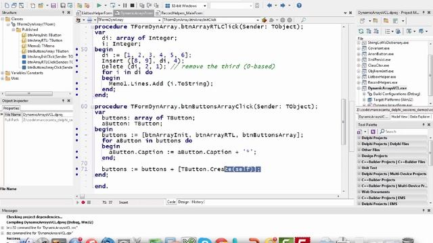
Task: Click the Tool Palette Search field
Action: [x=403, y=132]
